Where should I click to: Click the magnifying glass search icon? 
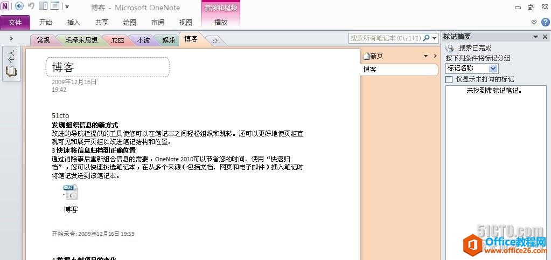point(426,38)
